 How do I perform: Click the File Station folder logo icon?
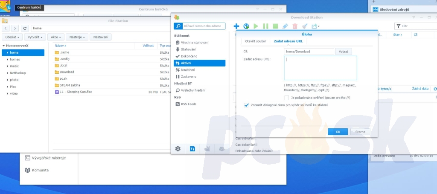[x=4, y=21]
